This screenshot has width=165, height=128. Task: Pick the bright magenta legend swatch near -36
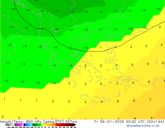point(21,125)
